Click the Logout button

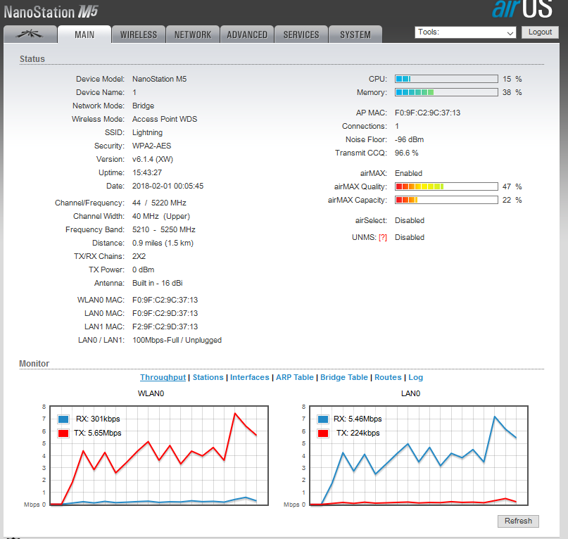540,32
